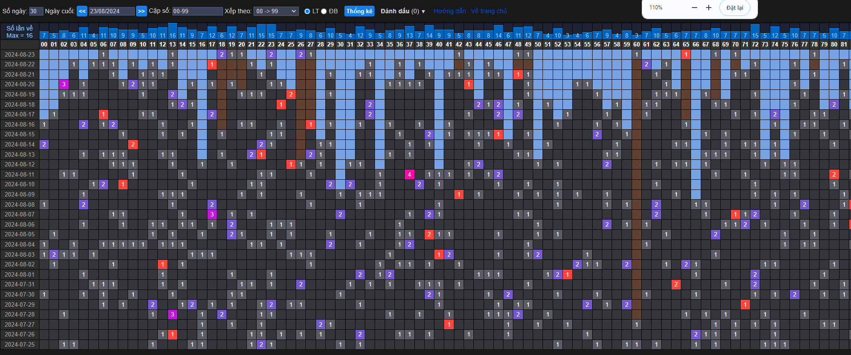Click the red 2 cell in 2024-08-19 row
Viewport: 851px width, 355px height.
[291, 94]
